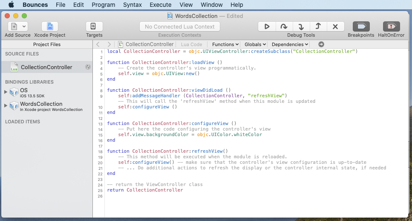Image resolution: width=412 pixels, height=221 pixels.
Task: Open the Globals dropdown
Action: [x=255, y=44]
